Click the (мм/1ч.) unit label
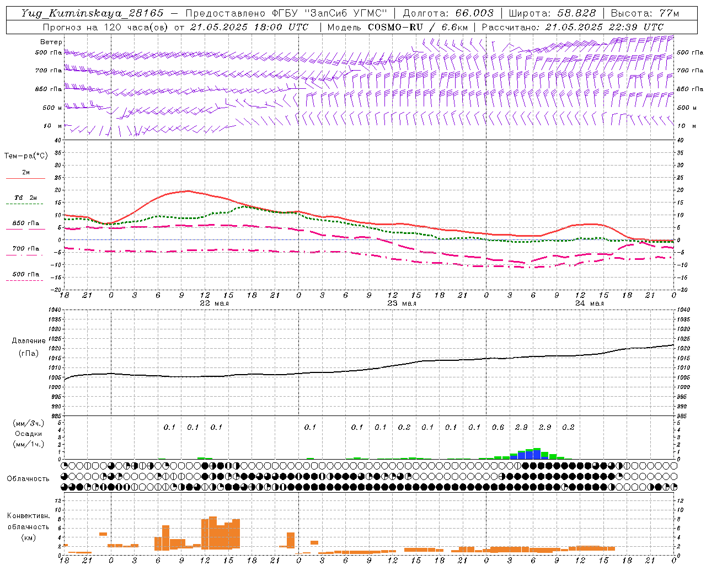Screen dimensions: 706x565 (x=28, y=444)
